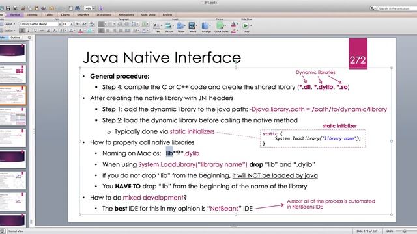Open the font color dropdown arrow
This screenshot has height=234, width=417.
pos(85,31)
